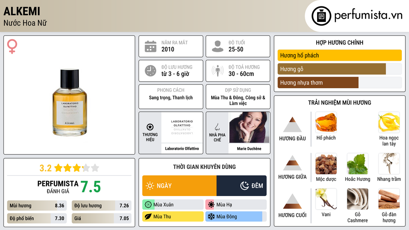The width and height of the screenshot is (409, 230).
Task: Click the flower icon for Mùa Xuân
Action: tap(148, 205)
